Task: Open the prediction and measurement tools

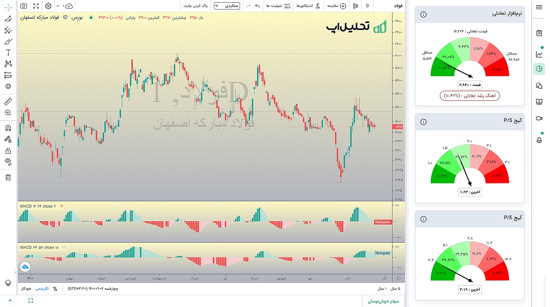Action: 8,75
